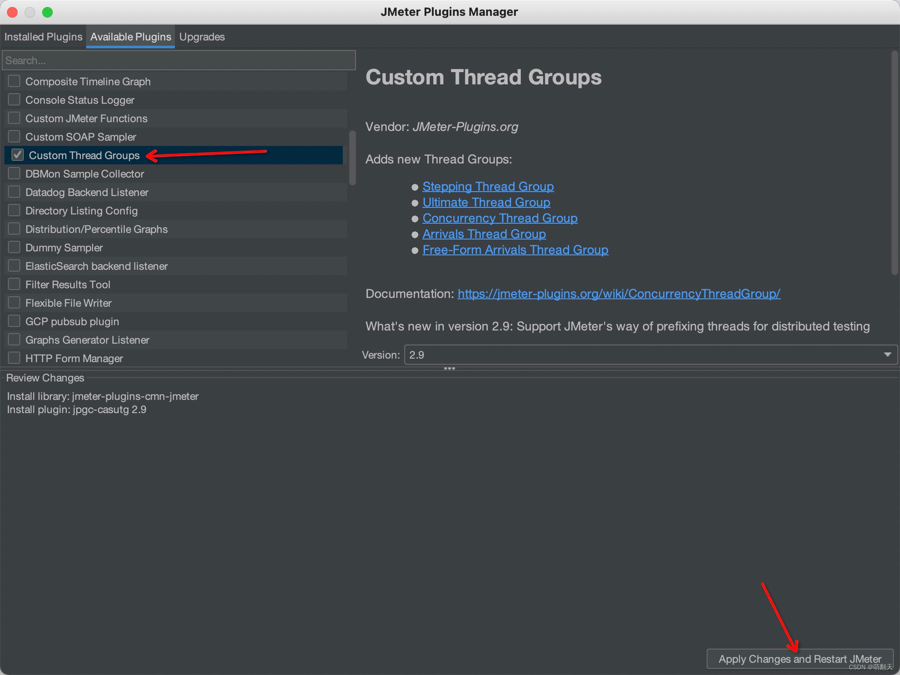Open the Free-Form Arrivals Thread Group link
This screenshot has height=675, width=900.
coord(515,250)
